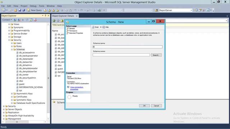
Task: Select db_accessadmin in the Object Explorer tree
Action: click(x=27, y=53)
